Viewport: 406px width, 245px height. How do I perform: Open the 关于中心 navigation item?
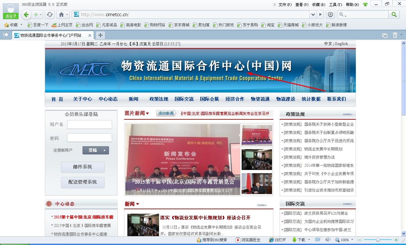pos(83,99)
